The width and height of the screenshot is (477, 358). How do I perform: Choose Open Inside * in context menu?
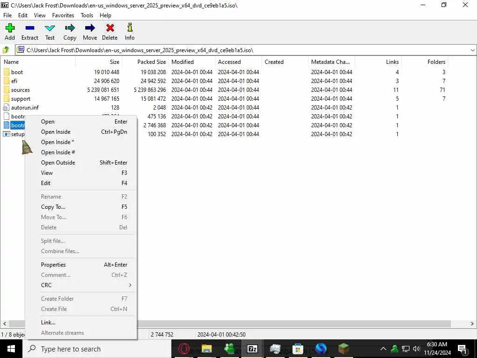tap(81, 142)
